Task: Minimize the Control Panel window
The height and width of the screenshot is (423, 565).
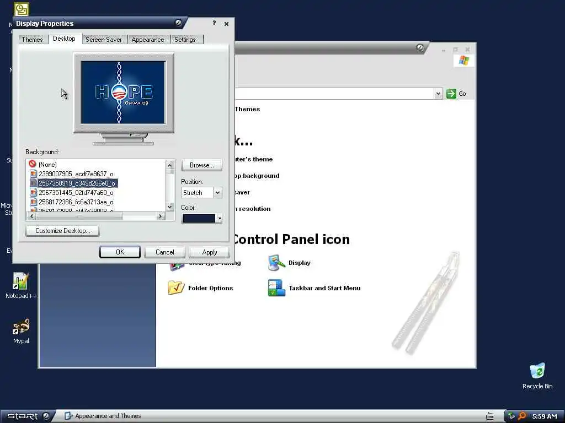Action: tap(443, 50)
